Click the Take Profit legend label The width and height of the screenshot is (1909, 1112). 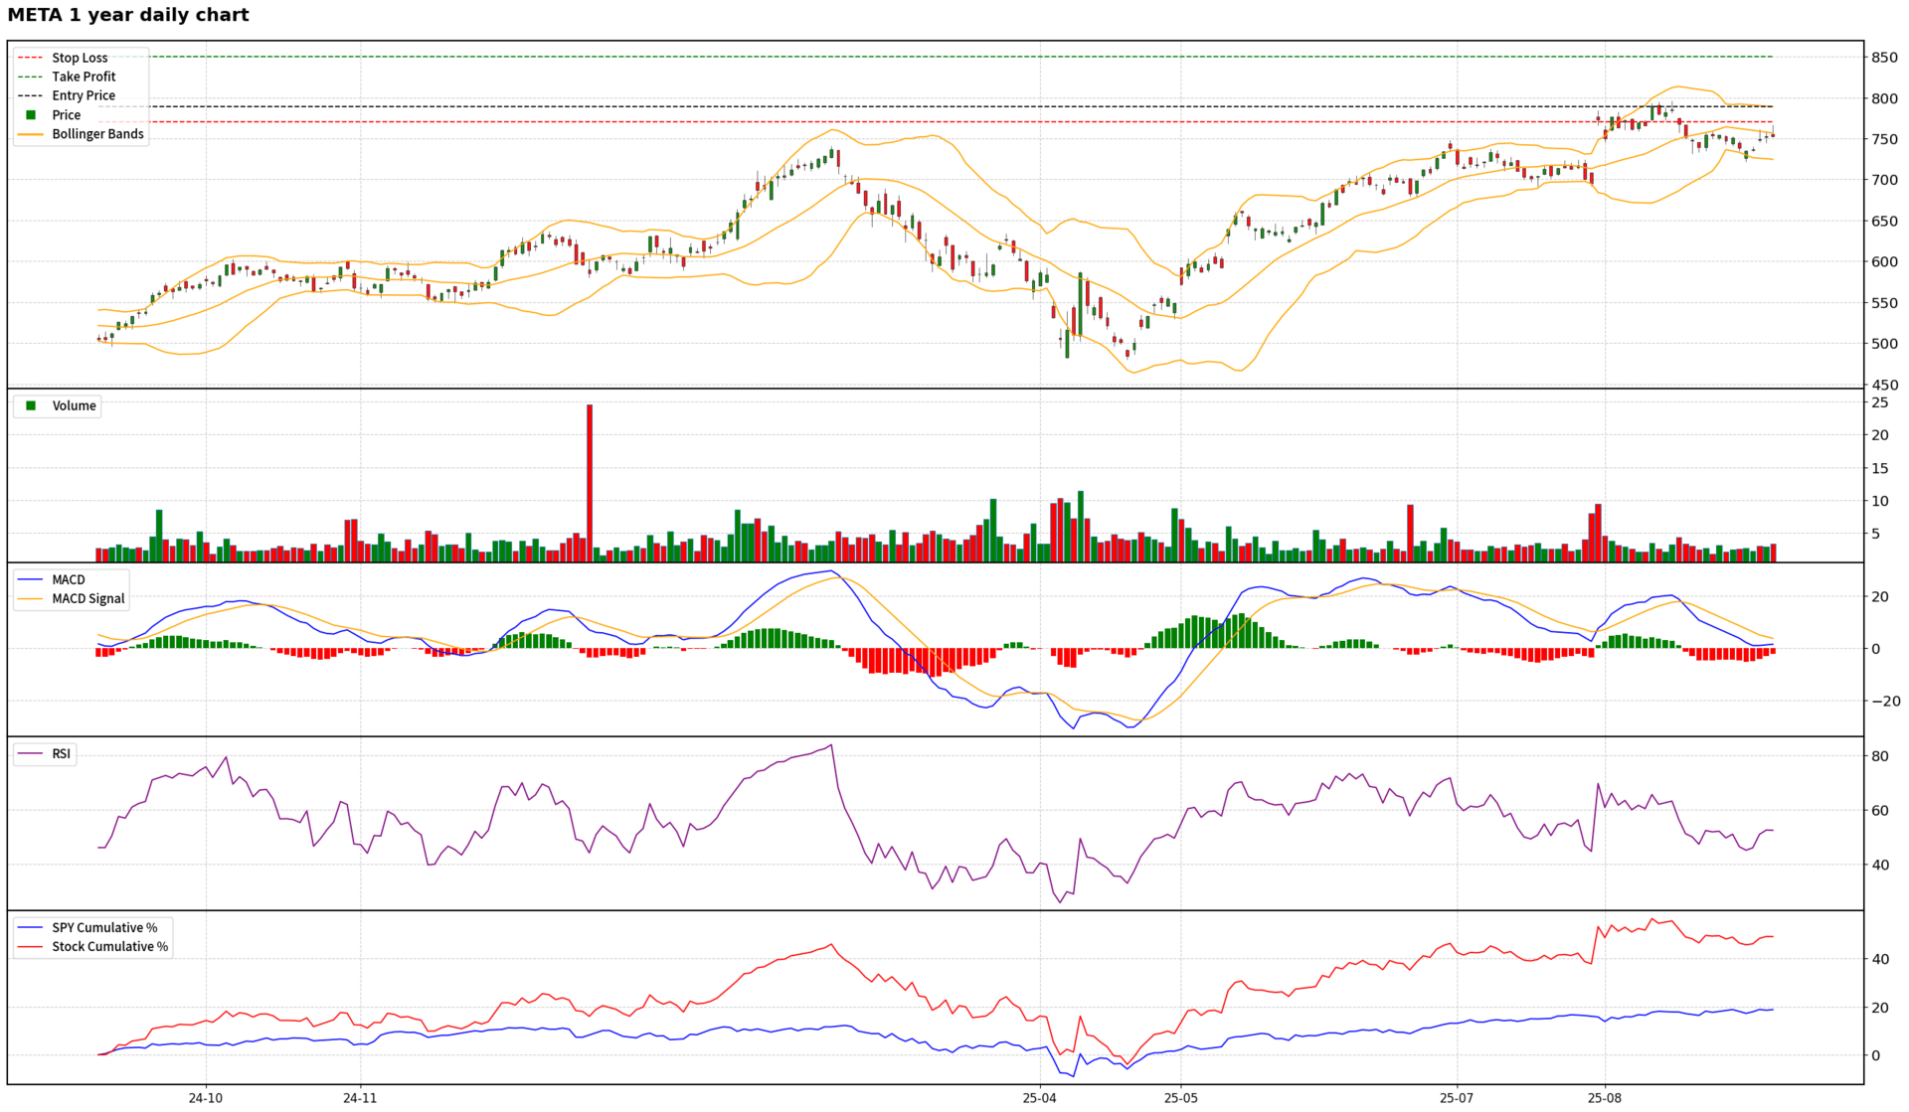click(x=84, y=77)
